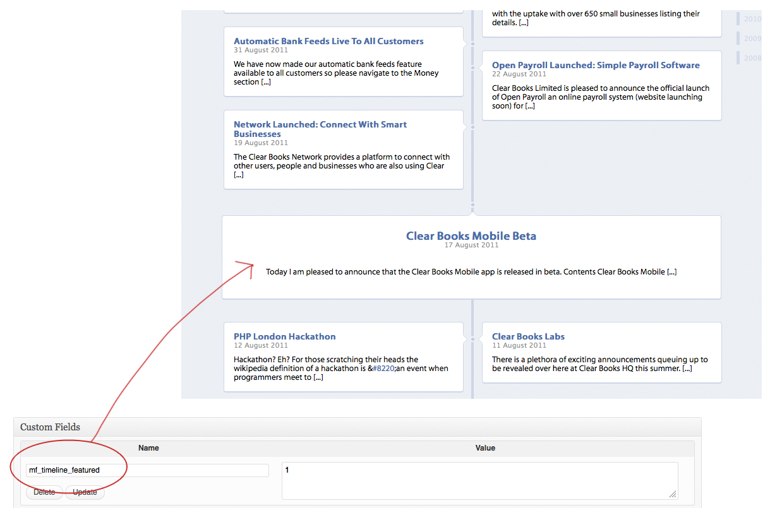Expand '[...]' in the Clear Books Mobile Beta excerpt
Screen dimensions: 770x520
671,272
